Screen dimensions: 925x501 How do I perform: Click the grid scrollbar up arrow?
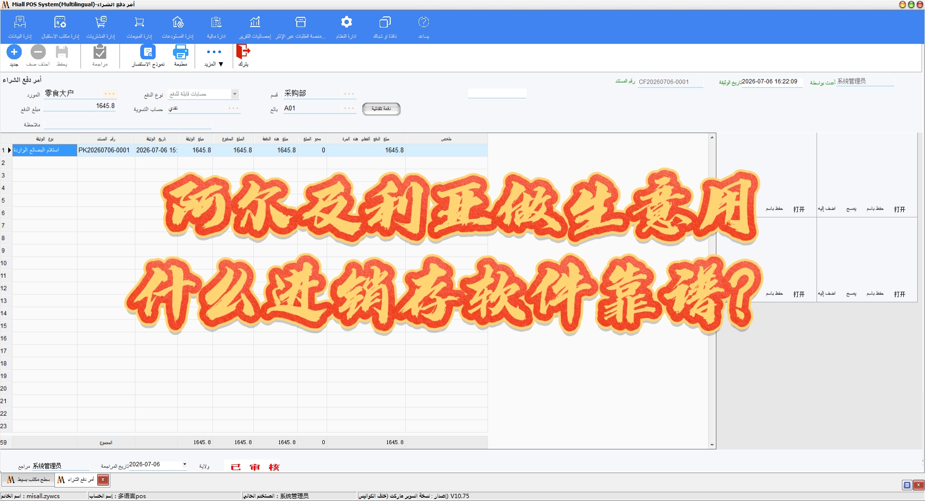pos(712,138)
